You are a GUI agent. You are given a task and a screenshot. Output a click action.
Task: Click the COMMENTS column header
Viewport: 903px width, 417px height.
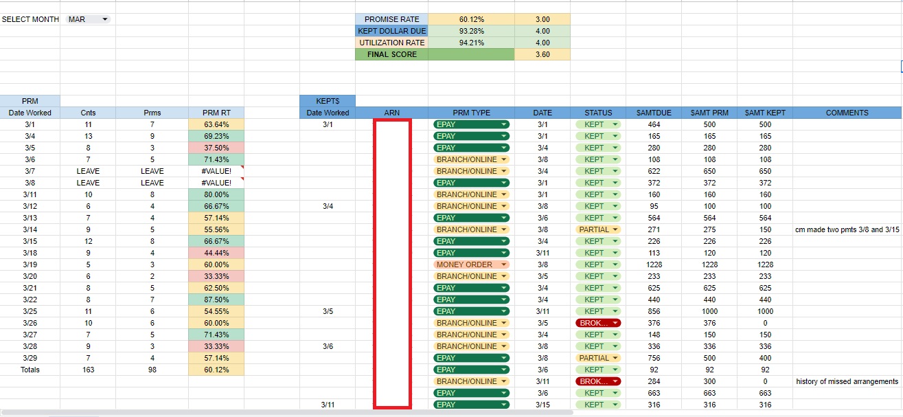(847, 113)
